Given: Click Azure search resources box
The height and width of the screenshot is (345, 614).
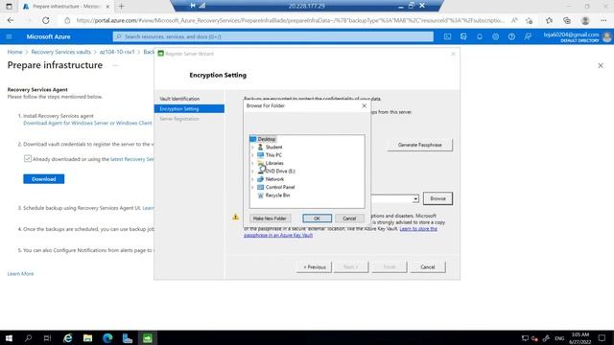Looking at the screenshot, I should (272, 36).
